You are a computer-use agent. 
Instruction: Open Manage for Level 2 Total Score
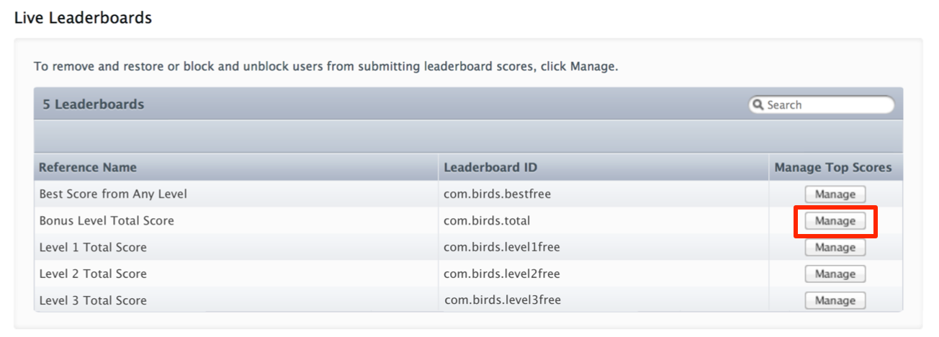(835, 274)
